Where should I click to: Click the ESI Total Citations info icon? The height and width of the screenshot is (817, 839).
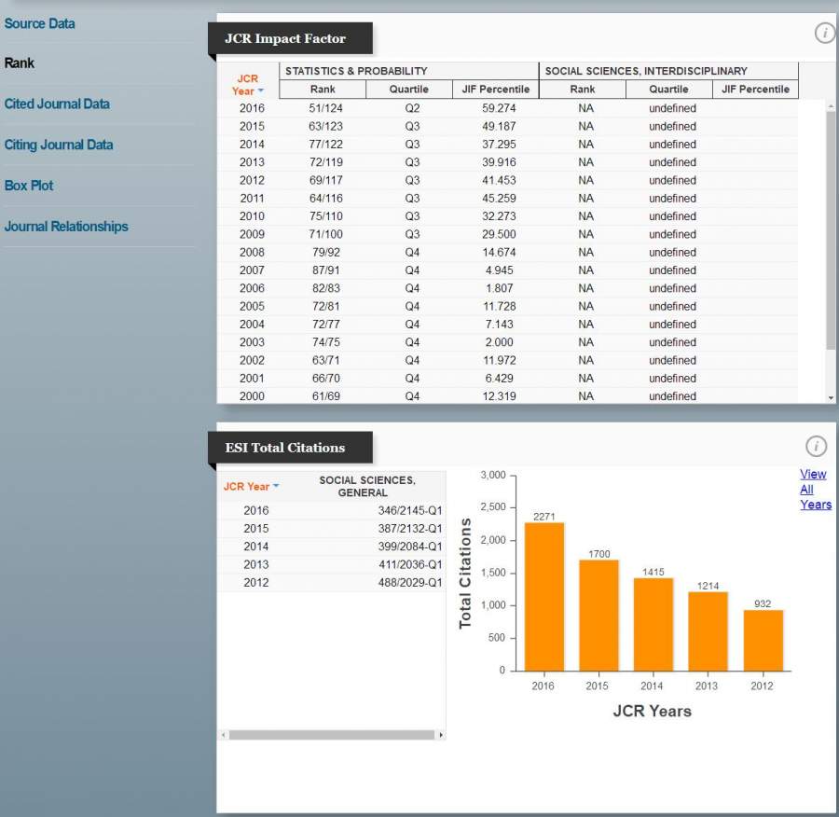click(816, 446)
